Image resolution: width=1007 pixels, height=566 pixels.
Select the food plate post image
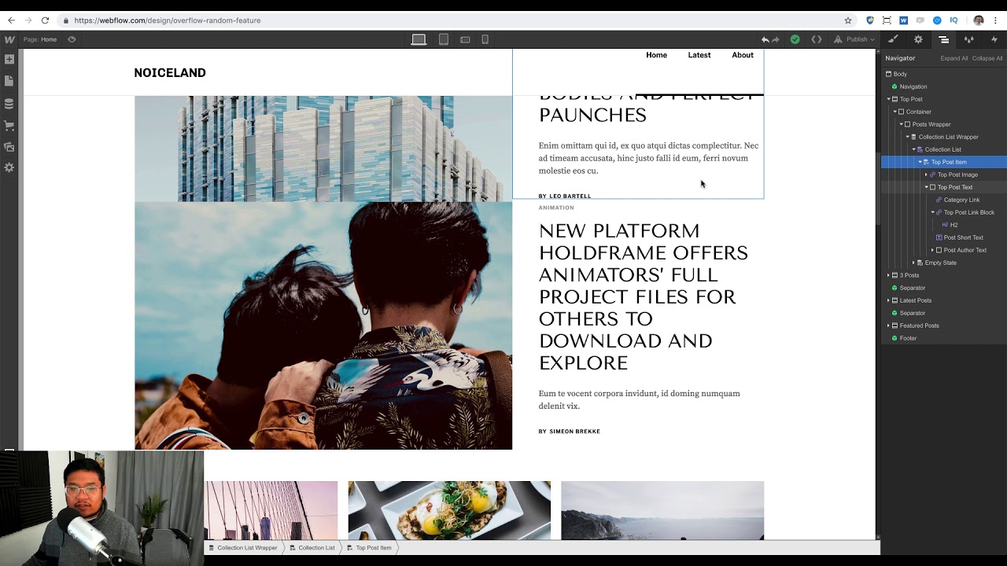[449, 510]
